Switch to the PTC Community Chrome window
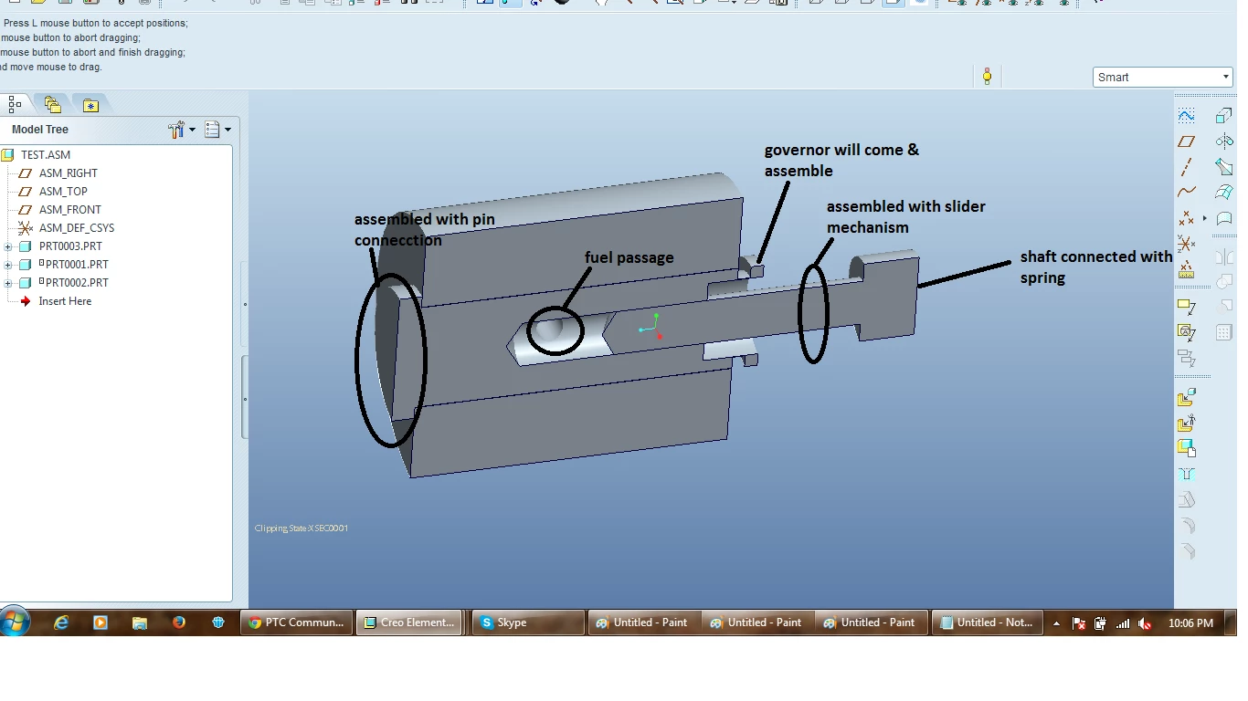The height and width of the screenshot is (701, 1248). click(x=297, y=623)
